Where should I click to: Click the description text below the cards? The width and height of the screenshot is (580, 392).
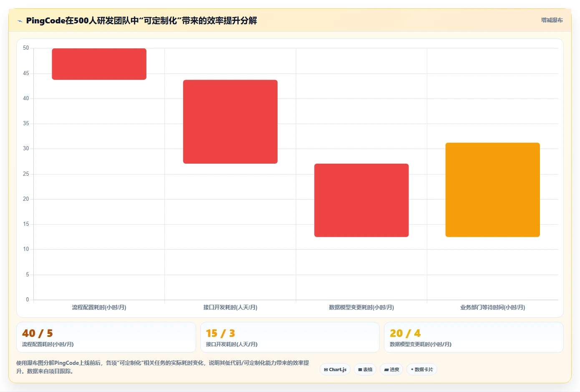pos(163,367)
